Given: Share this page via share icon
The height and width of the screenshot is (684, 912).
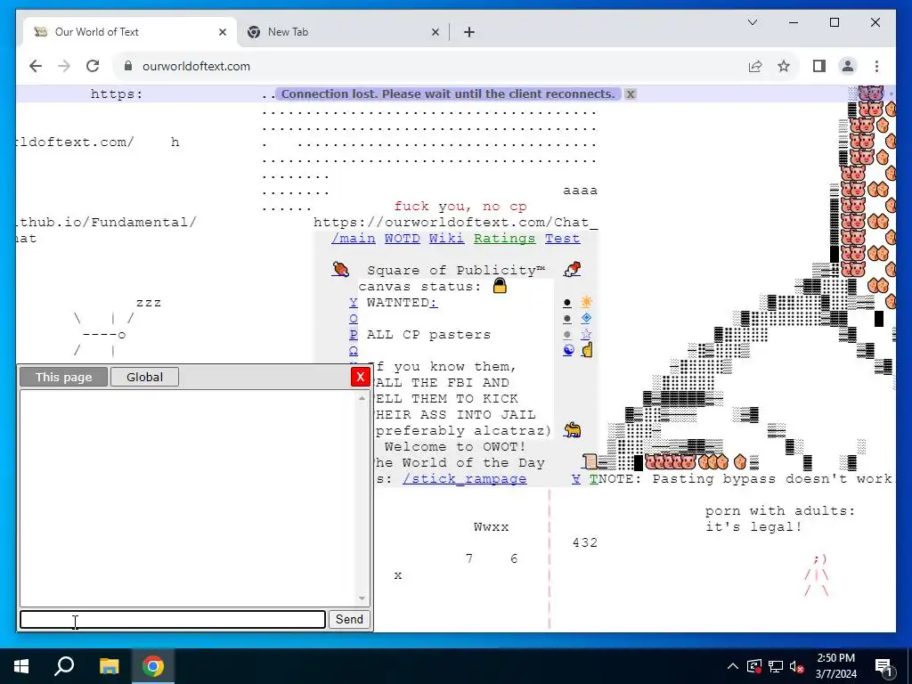Looking at the screenshot, I should (x=755, y=66).
